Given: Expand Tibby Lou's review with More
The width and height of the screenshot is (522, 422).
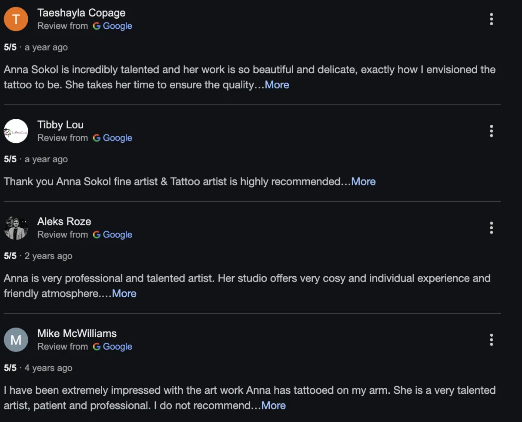Looking at the screenshot, I should tap(363, 181).
